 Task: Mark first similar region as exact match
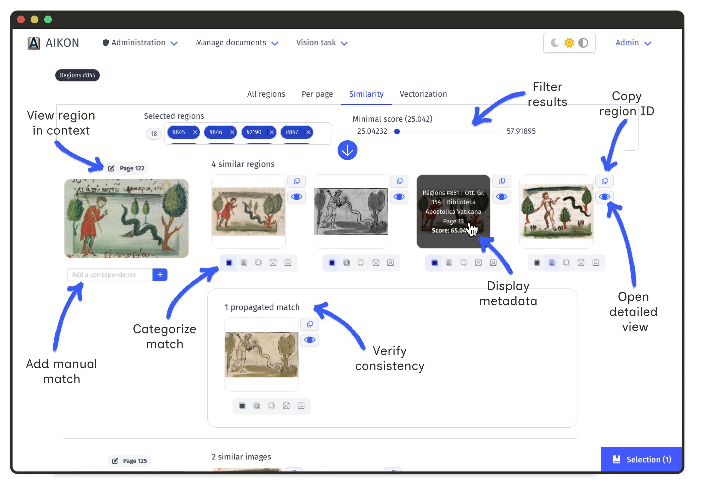(229, 263)
